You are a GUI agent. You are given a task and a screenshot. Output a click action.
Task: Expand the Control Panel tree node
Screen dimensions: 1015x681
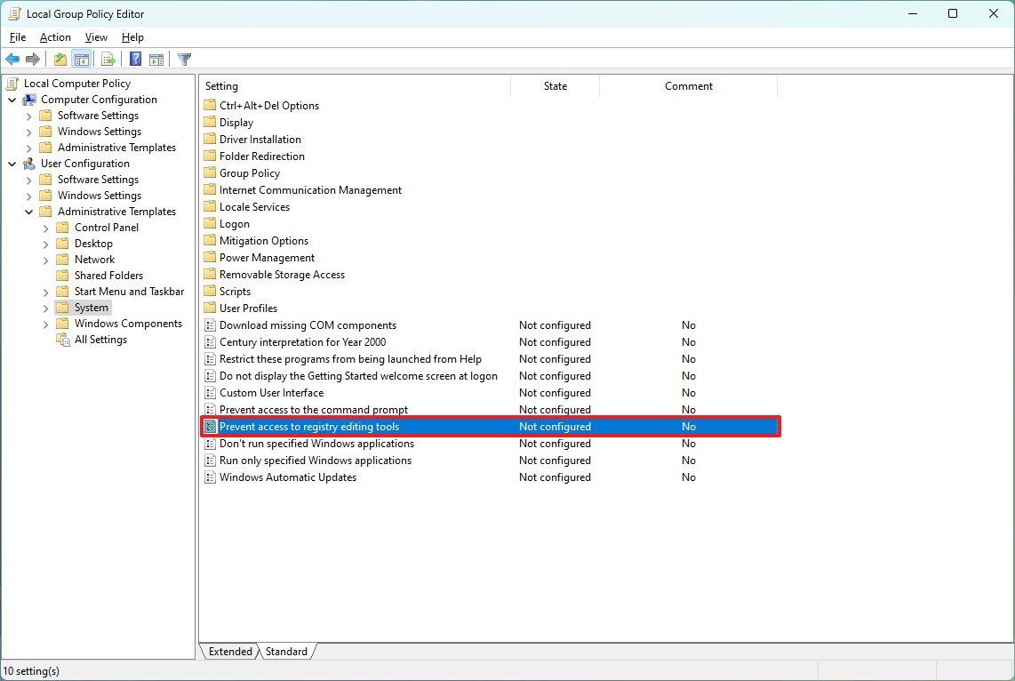click(x=45, y=227)
